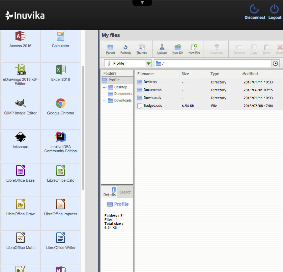Click the 2018/06/01 09:15 modified date
Viewport: 283px width, 272px height.
[x=258, y=90]
